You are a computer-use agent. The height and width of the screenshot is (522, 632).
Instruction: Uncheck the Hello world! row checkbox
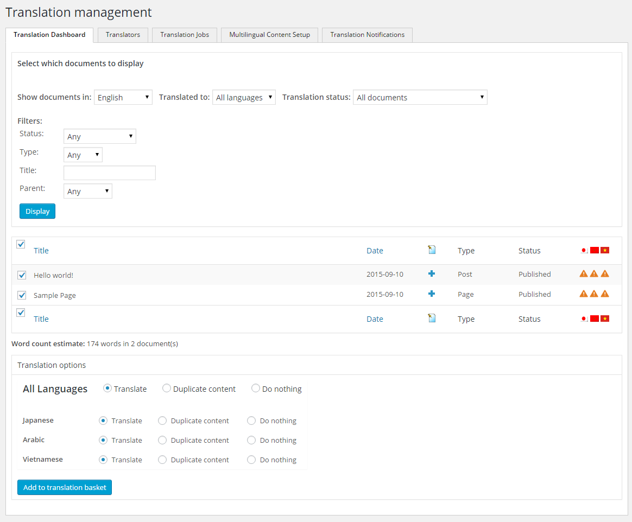point(22,275)
